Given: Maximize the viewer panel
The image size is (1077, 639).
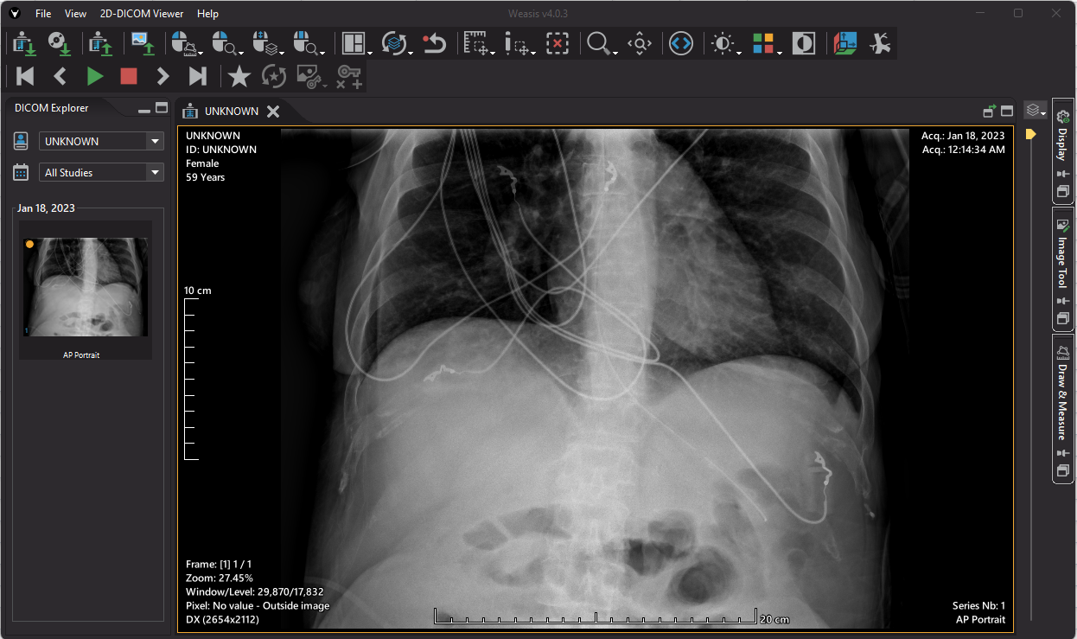Looking at the screenshot, I should (1007, 111).
